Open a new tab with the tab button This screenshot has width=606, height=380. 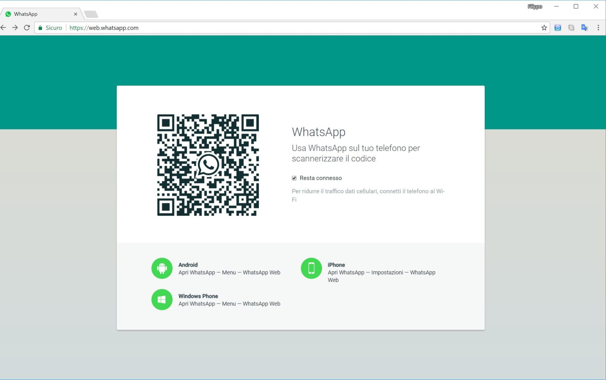pyautogui.click(x=91, y=14)
